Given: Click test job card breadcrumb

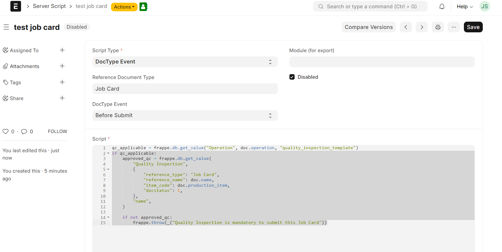Looking at the screenshot, I should pos(91,6).
